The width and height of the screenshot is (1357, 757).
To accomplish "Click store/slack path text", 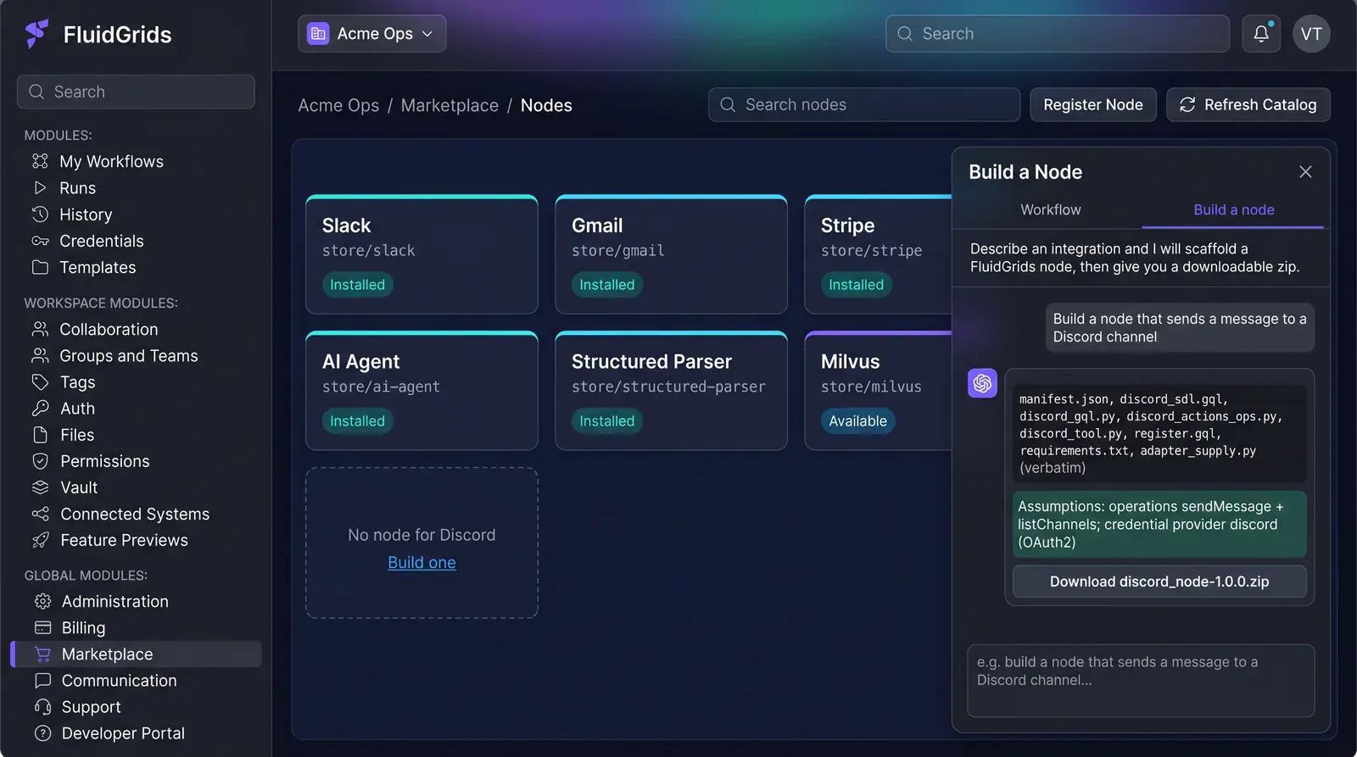I will pyautogui.click(x=368, y=251).
